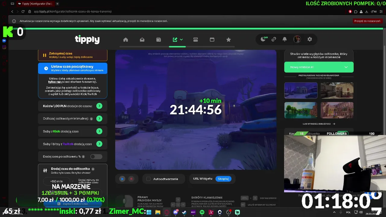
Task: Open volume control in system tray
Action: click(361, 212)
